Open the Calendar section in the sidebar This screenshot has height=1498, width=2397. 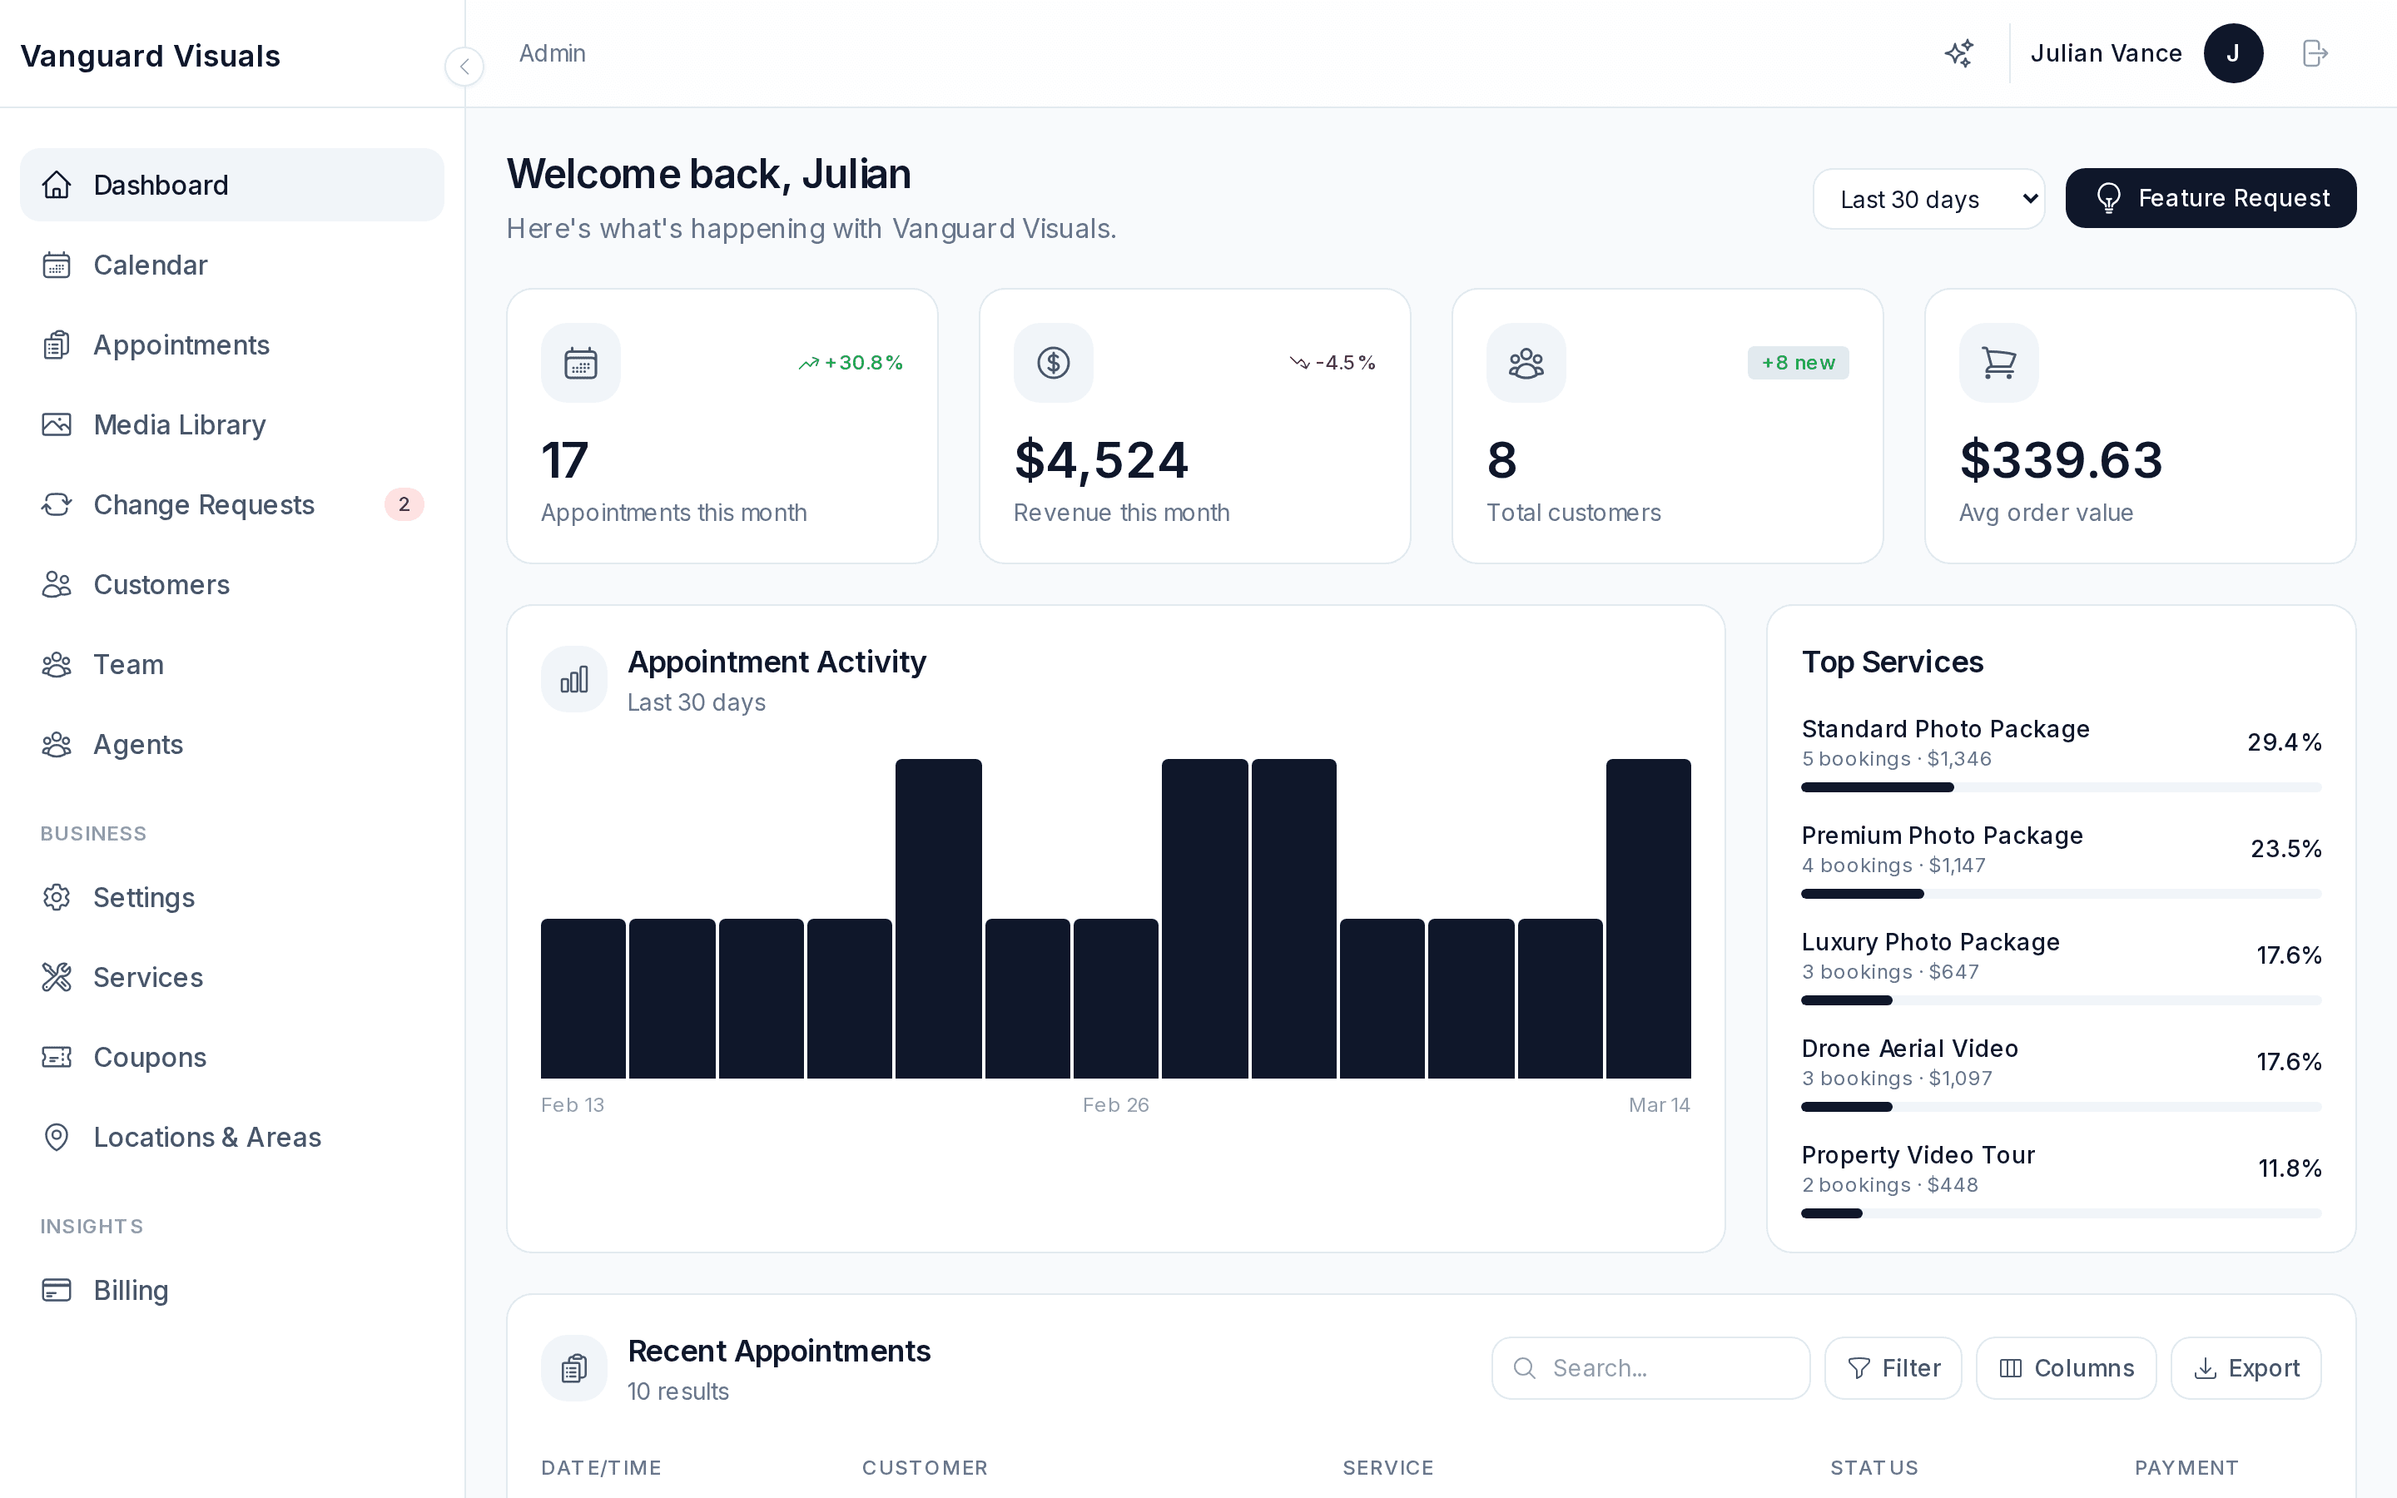[150, 265]
